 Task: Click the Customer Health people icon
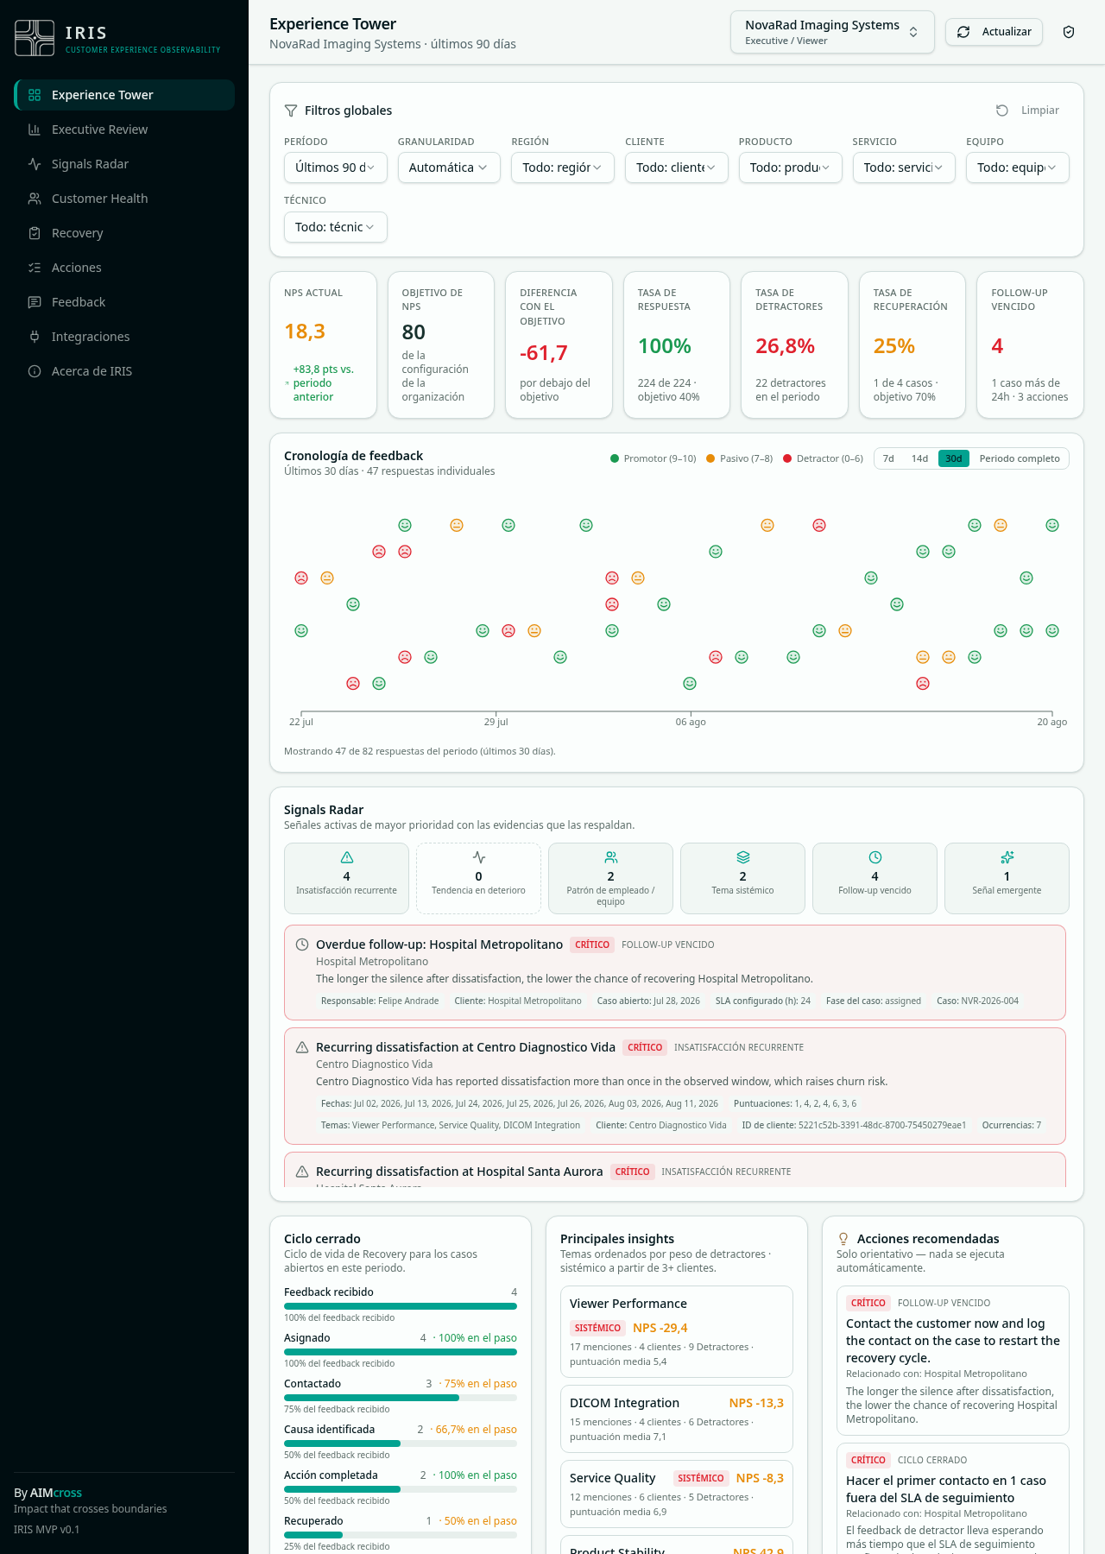[35, 199]
